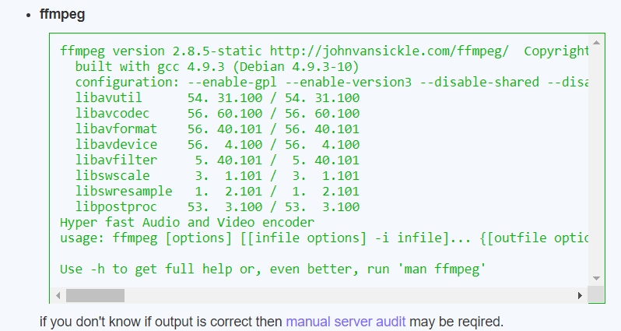Viewport: 621px width, 331px height.
Task: Click the 'Use -h to get full help' line
Action: tap(273, 269)
